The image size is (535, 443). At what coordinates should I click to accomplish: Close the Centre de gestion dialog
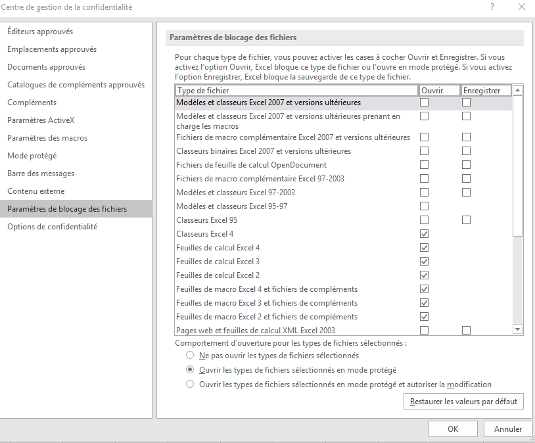point(522,7)
